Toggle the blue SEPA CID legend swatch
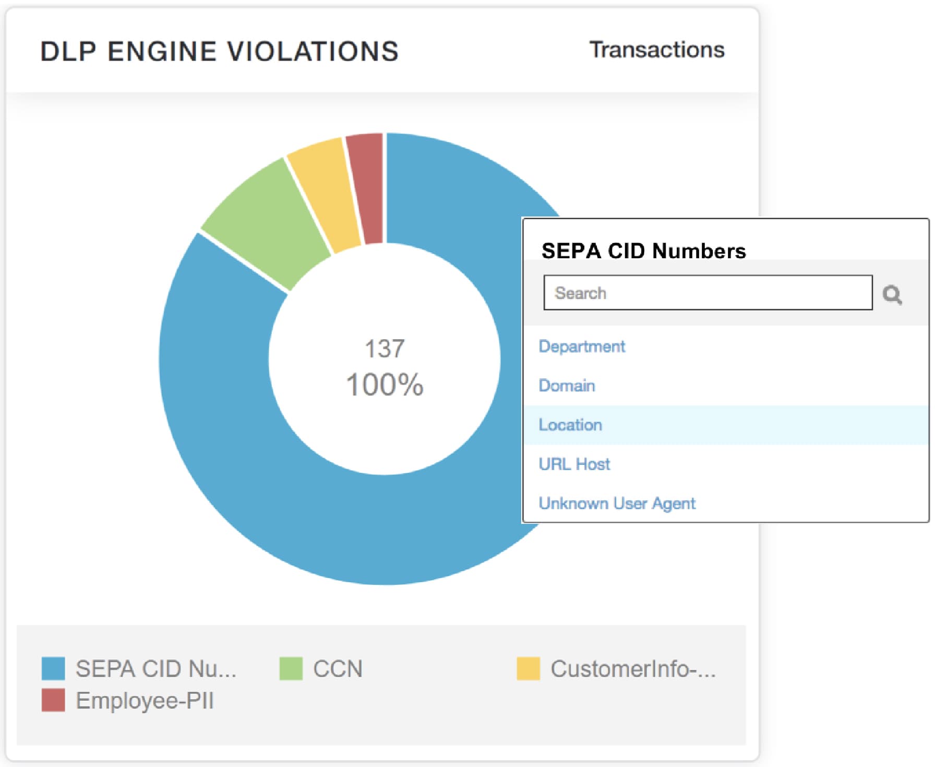 coord(53,668)
